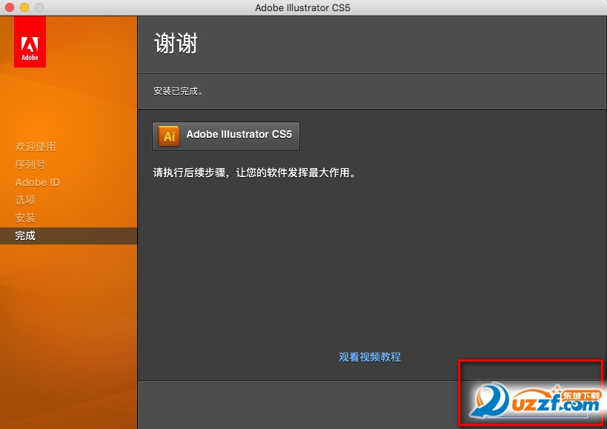Click the gray zoom window button
The image size is (607, 429).
pos(39,7)
